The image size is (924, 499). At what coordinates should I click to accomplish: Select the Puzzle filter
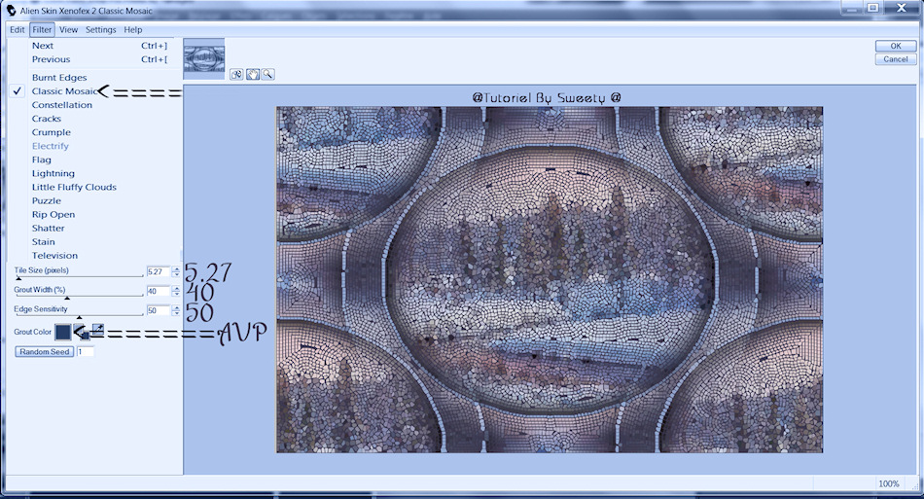click(x=94, y=200)
